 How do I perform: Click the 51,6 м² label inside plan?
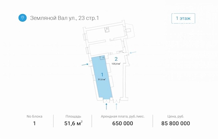(102, 79)
